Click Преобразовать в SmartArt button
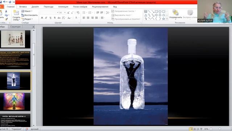The height and width of the screenshot is (131, 232). click(x=126, y=19)
